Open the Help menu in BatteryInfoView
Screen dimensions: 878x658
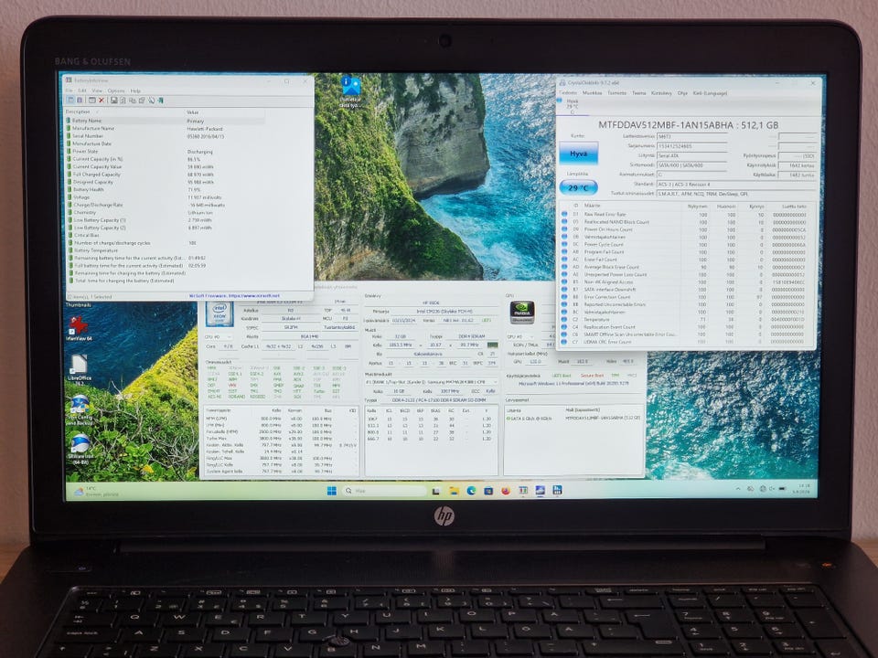pyautogui.click(x=135, y=90)
